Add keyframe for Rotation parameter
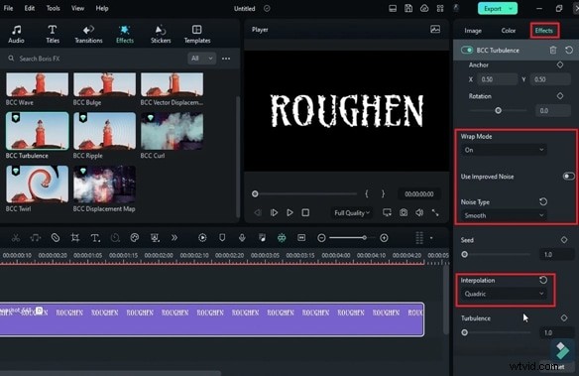The height and width of the screenshot is (376, 579). [560, 96]
